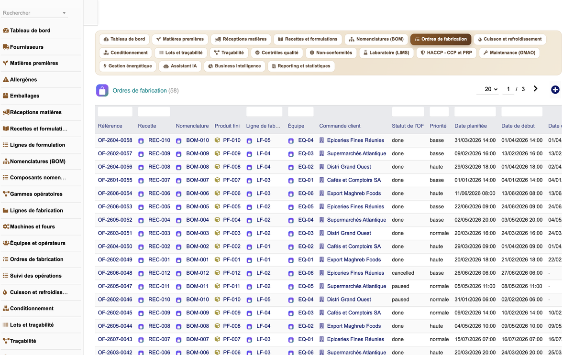574x355 pixels.
Task: Sort by Date de début column
Action: click(x=518, y=126)
